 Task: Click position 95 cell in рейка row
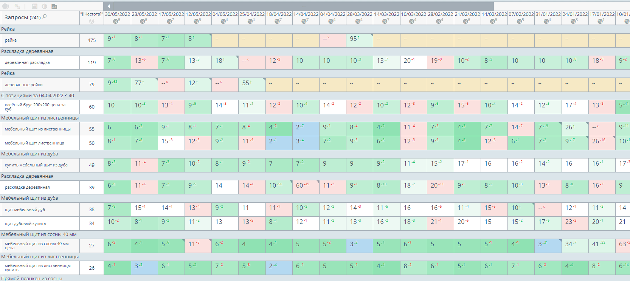(x=359, y=40)
